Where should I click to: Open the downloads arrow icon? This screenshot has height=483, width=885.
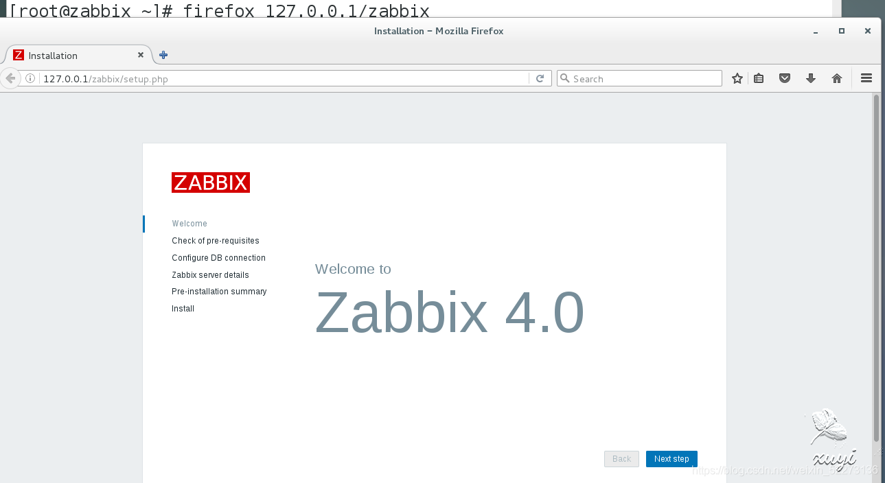(x=811, y=79)
